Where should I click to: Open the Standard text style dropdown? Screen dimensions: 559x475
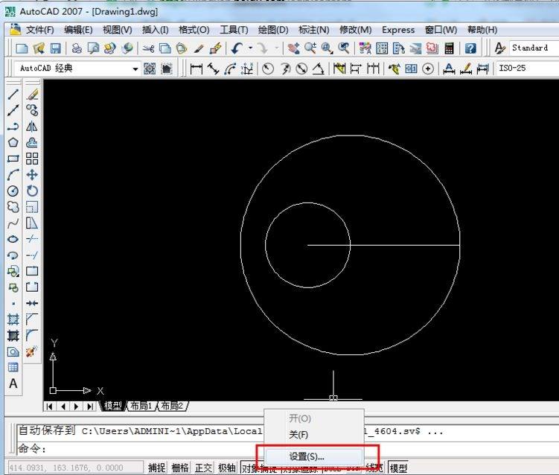pyautogui.click(x=534, y=48)
